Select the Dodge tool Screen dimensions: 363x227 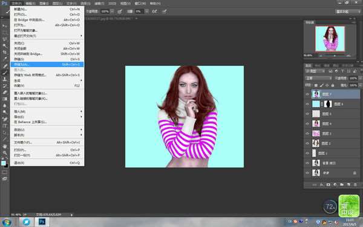click(5, 112)
